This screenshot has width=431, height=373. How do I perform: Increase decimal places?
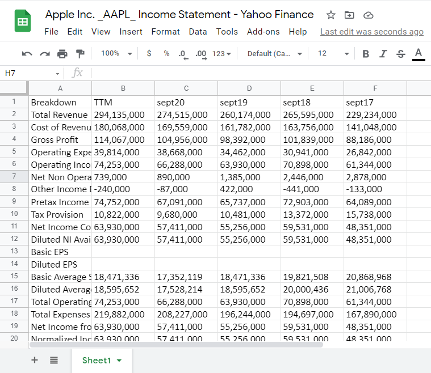point(201,54)
